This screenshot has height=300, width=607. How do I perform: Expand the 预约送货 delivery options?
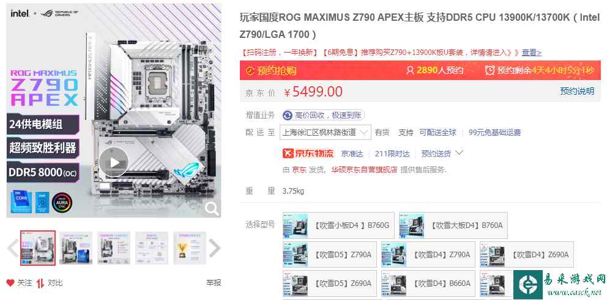click(442, 153)
